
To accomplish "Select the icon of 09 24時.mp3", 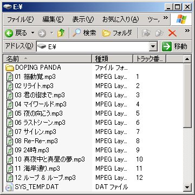I will 10,151.
